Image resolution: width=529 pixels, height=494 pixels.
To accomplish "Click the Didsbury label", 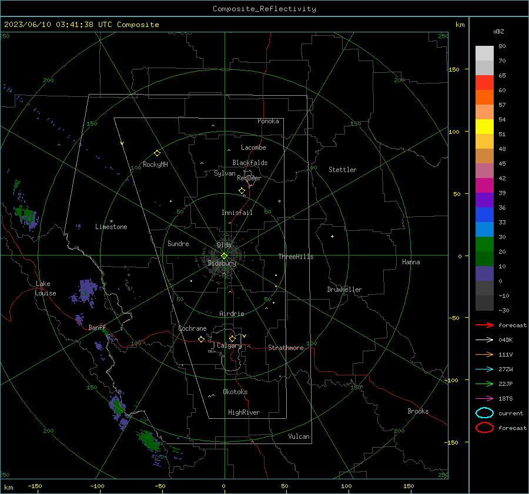I will click(x=222, y=263).
